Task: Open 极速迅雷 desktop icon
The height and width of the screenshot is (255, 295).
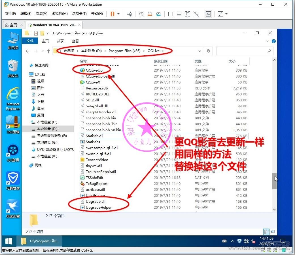Action: [x=13, y=209]
